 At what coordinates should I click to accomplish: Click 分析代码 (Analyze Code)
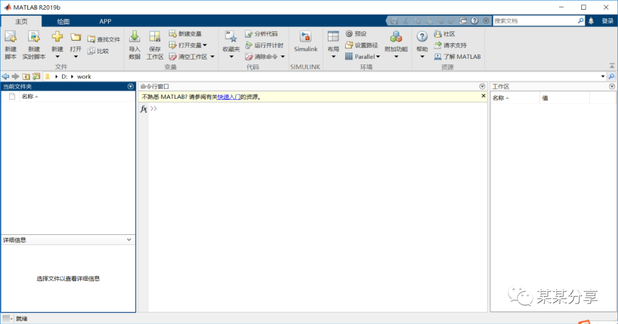pyautogui.click(x=262, y=34)
